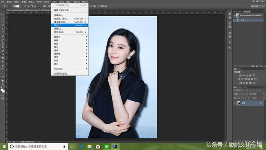This screenshot has width=266, height=150.
Task: Create new snapshot in History panel
Action: (x=257, y=66)
